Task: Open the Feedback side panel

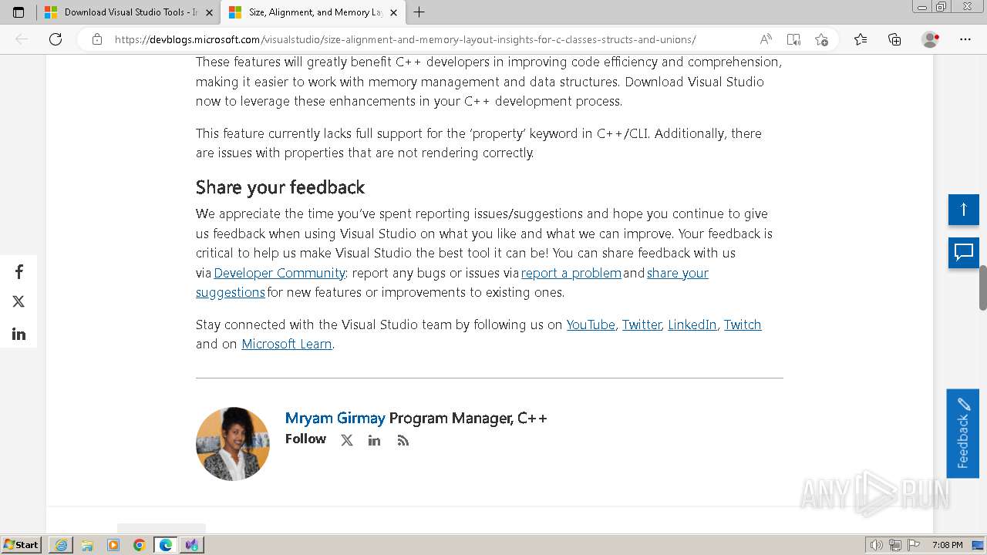Action: pos(963,433)
